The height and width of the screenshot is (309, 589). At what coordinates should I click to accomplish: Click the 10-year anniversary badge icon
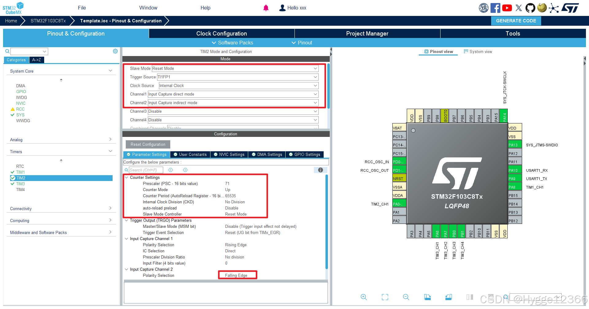click(x=484, y=8)
